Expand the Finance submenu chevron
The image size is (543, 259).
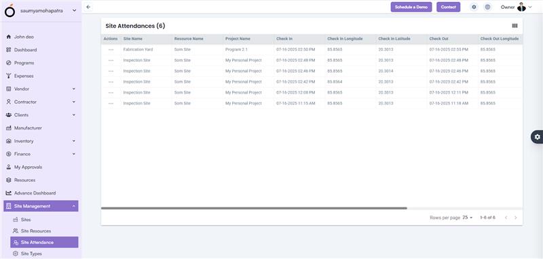74,154
